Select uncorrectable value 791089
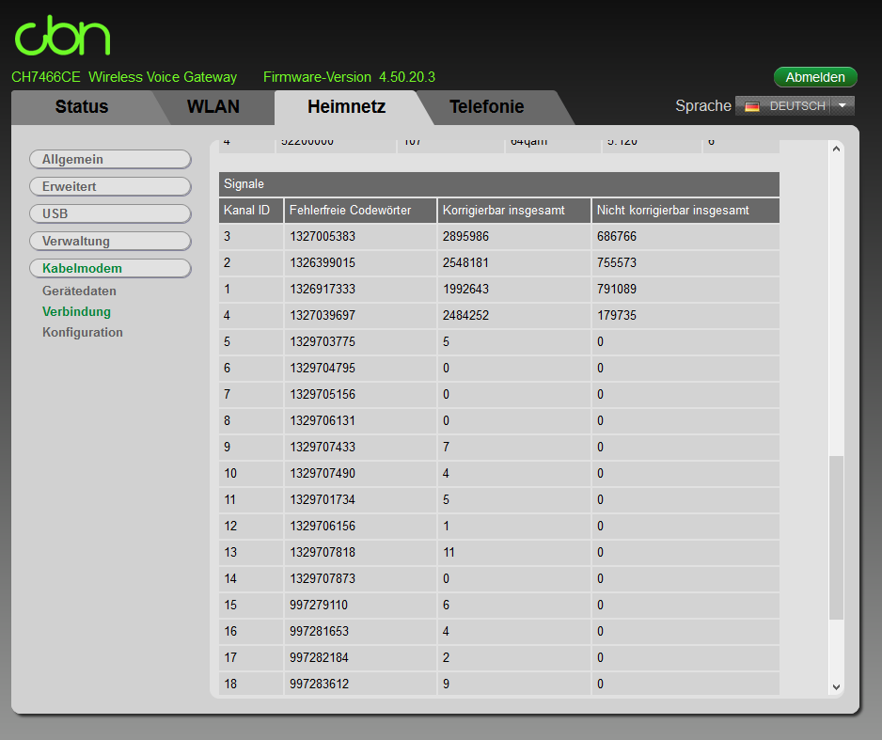Viewport: 882px width, 740px height. pos(617,289)
